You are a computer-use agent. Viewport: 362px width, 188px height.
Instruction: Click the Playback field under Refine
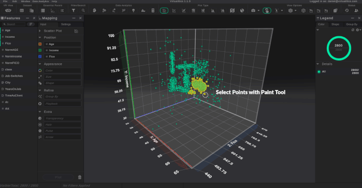(62, 104)
